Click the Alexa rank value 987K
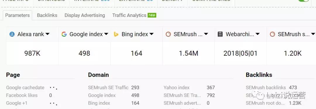 [x=32, y=53]
